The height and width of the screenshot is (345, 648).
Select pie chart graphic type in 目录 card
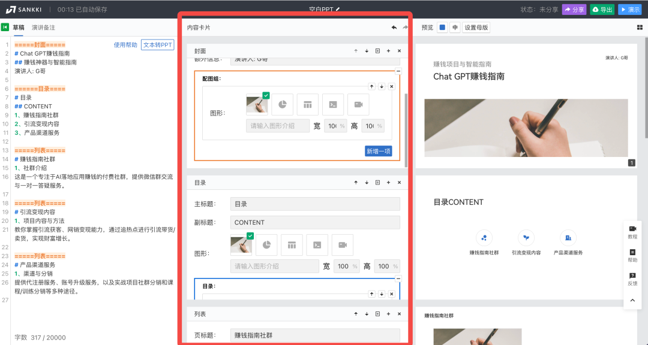266,245
